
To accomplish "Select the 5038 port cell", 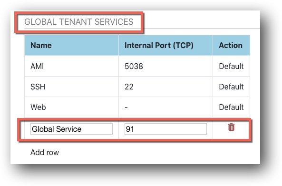I will [x=165, y=66].
